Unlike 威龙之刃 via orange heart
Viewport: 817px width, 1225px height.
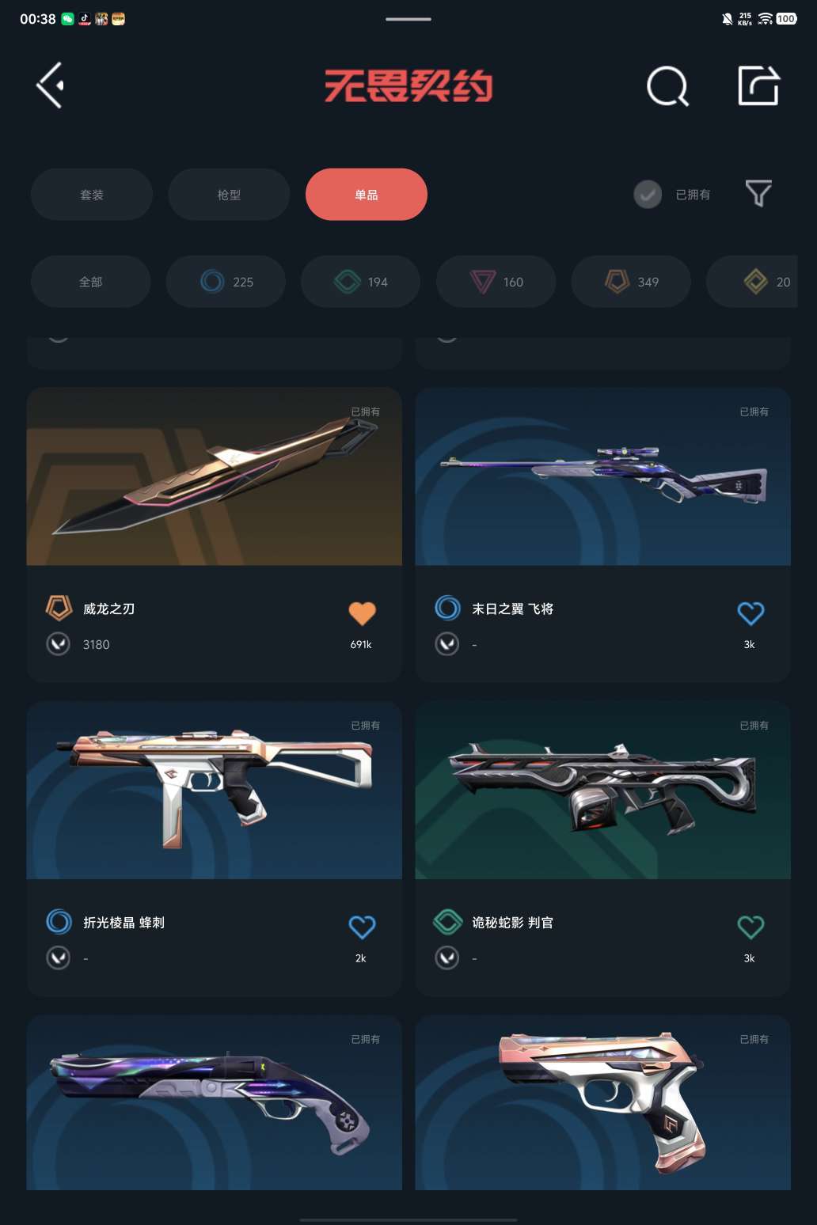click(362, 612)
